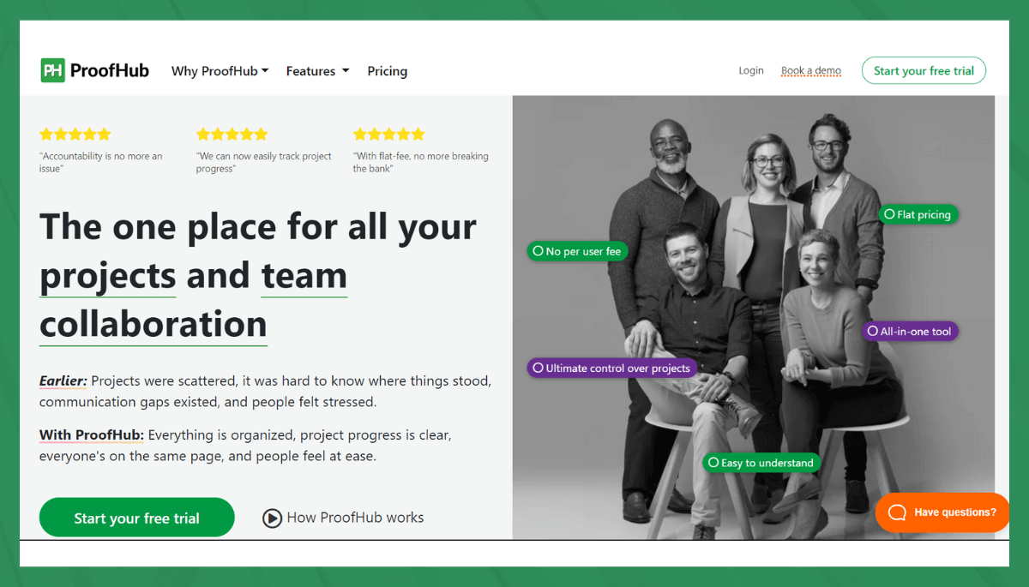The image size is (1029, 587).
Task: Click the "Accountability is no more an issue" quote
Action: [x=101, y=162]
